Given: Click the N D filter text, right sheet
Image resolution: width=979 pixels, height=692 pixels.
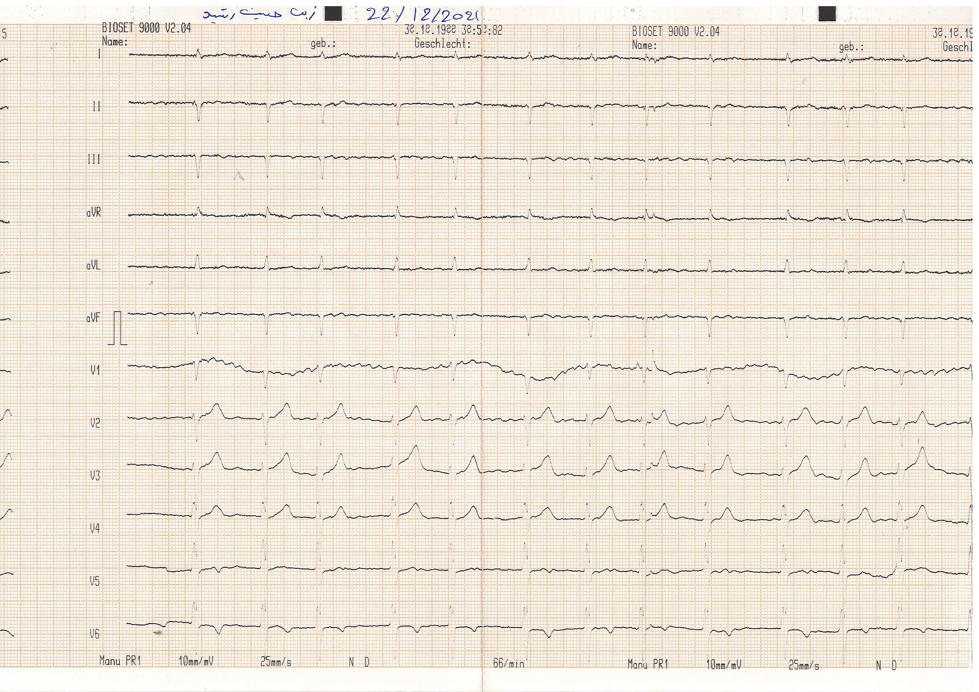Looking at the screenshot, I should coord(886,665).
